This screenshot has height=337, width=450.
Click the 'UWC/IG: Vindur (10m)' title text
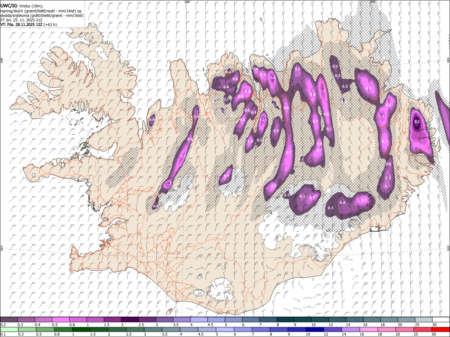coord(22,6)
